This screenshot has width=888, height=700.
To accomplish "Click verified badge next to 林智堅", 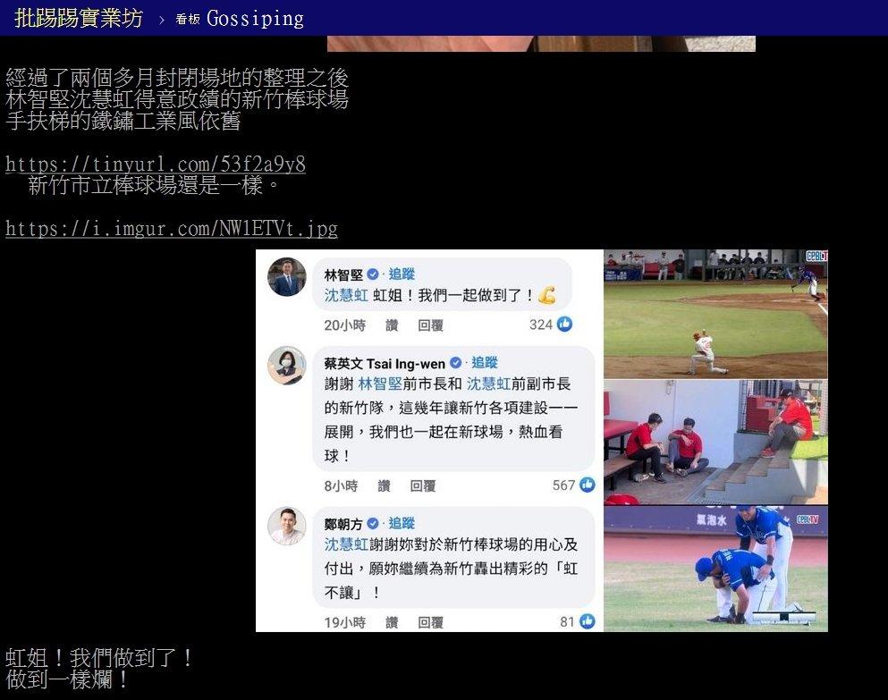I will [x=373, y=274].
